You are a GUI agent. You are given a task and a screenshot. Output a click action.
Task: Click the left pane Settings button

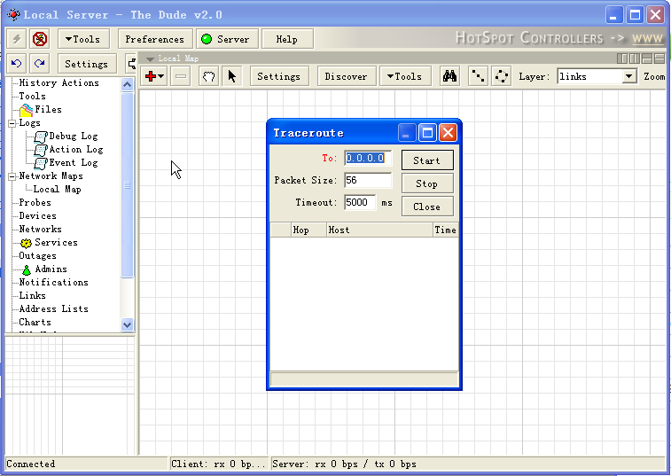(87, 64)
